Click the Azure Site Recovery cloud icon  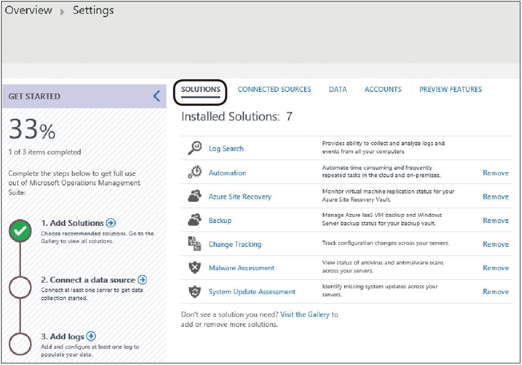coord(195,196)
